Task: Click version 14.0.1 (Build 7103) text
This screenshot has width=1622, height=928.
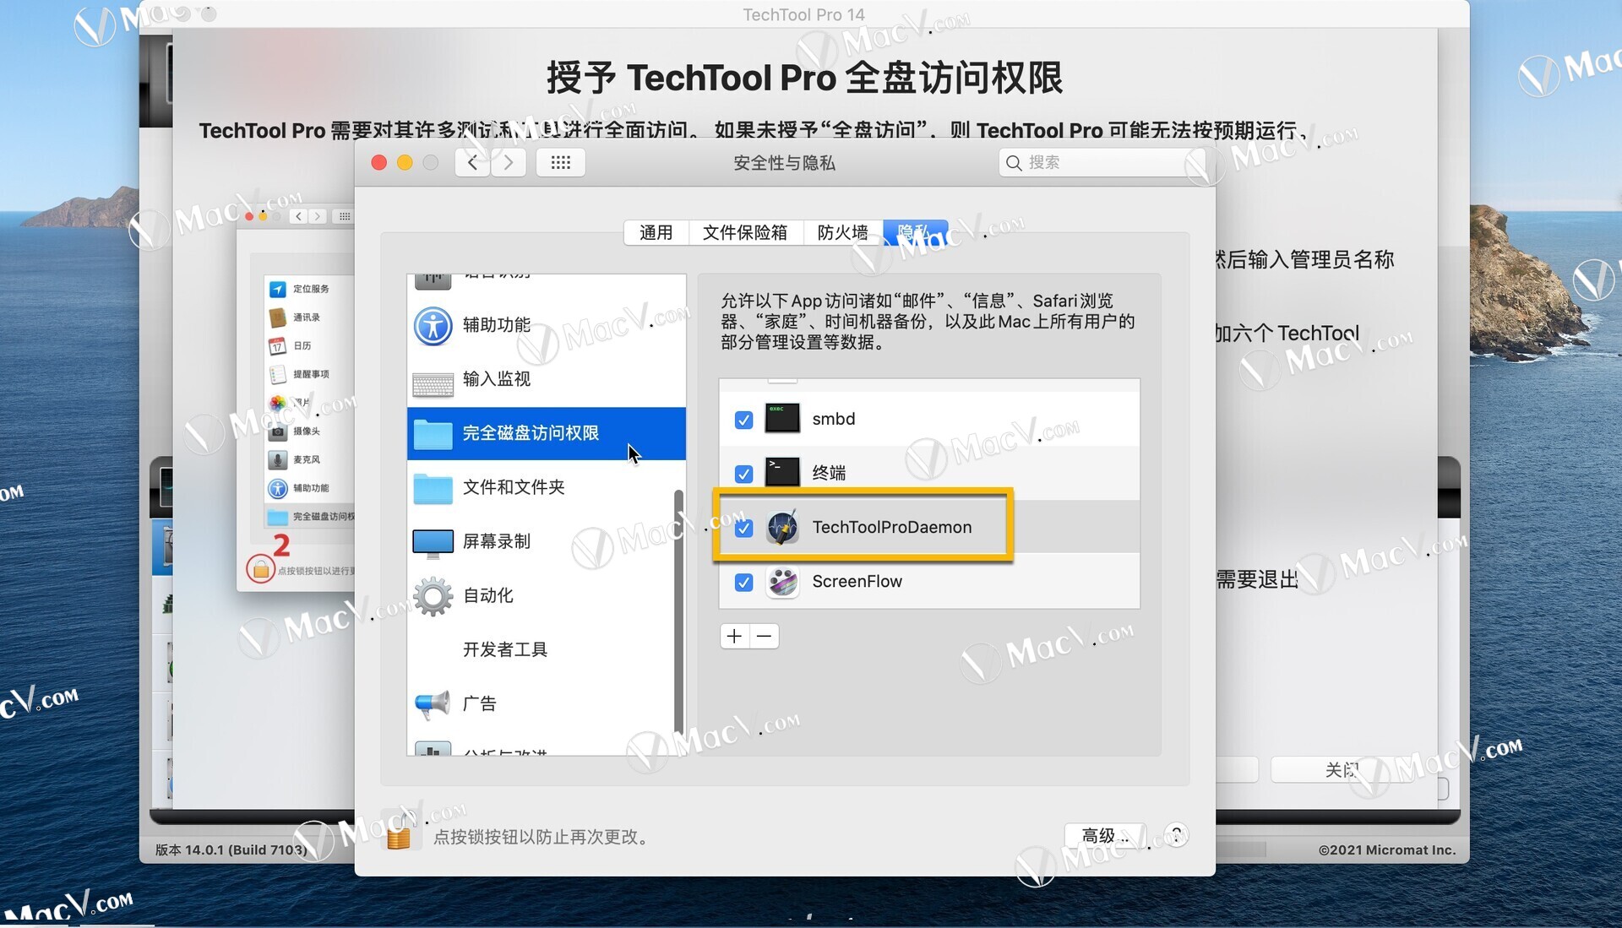Action: pos(231,849)
